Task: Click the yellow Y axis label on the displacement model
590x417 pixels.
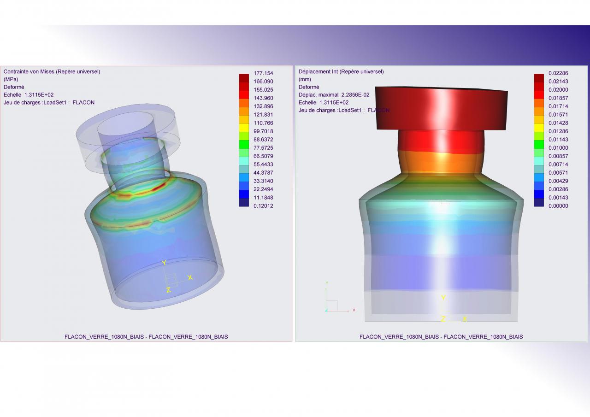Action: [443, 298]
